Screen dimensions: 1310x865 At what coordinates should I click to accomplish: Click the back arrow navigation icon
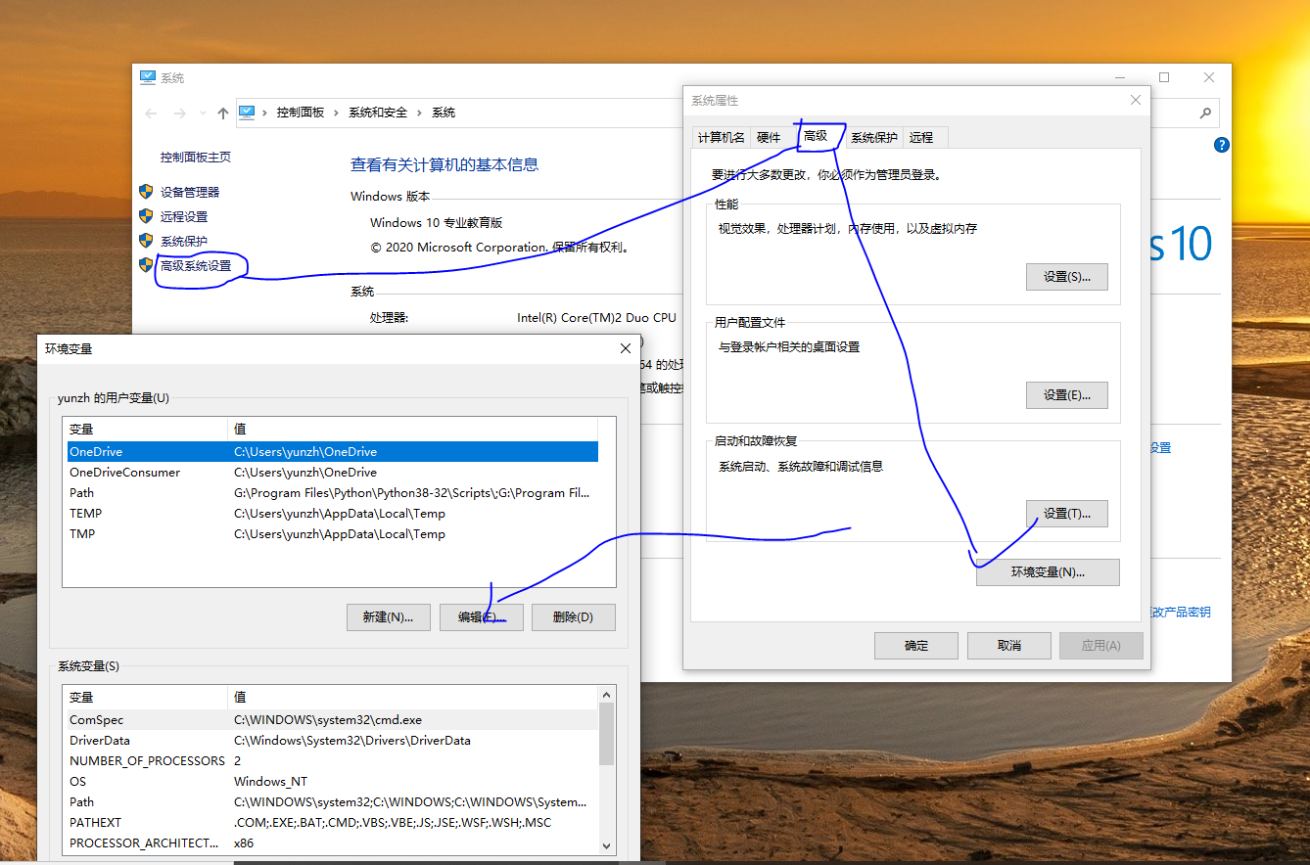151,114
